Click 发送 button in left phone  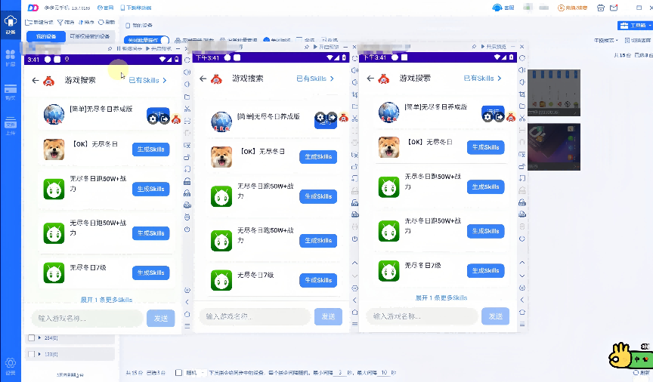pyautogui.click(x=161, y=319)
